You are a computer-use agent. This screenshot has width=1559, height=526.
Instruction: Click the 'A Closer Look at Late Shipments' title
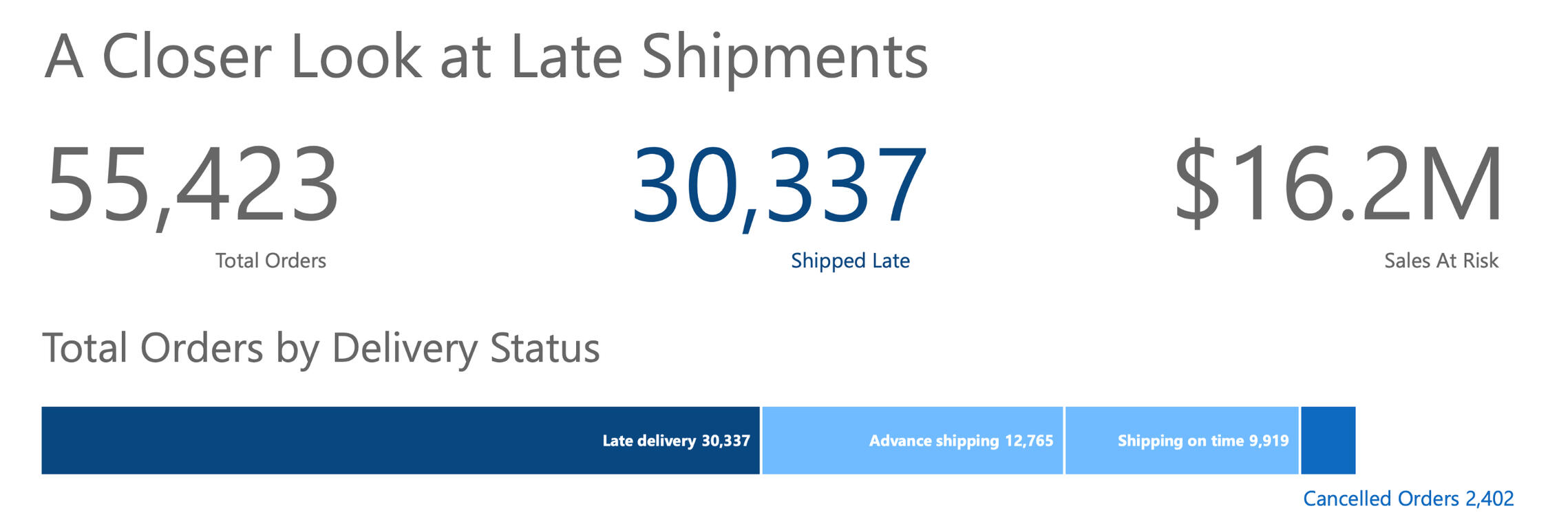click(x=486, y=57)
